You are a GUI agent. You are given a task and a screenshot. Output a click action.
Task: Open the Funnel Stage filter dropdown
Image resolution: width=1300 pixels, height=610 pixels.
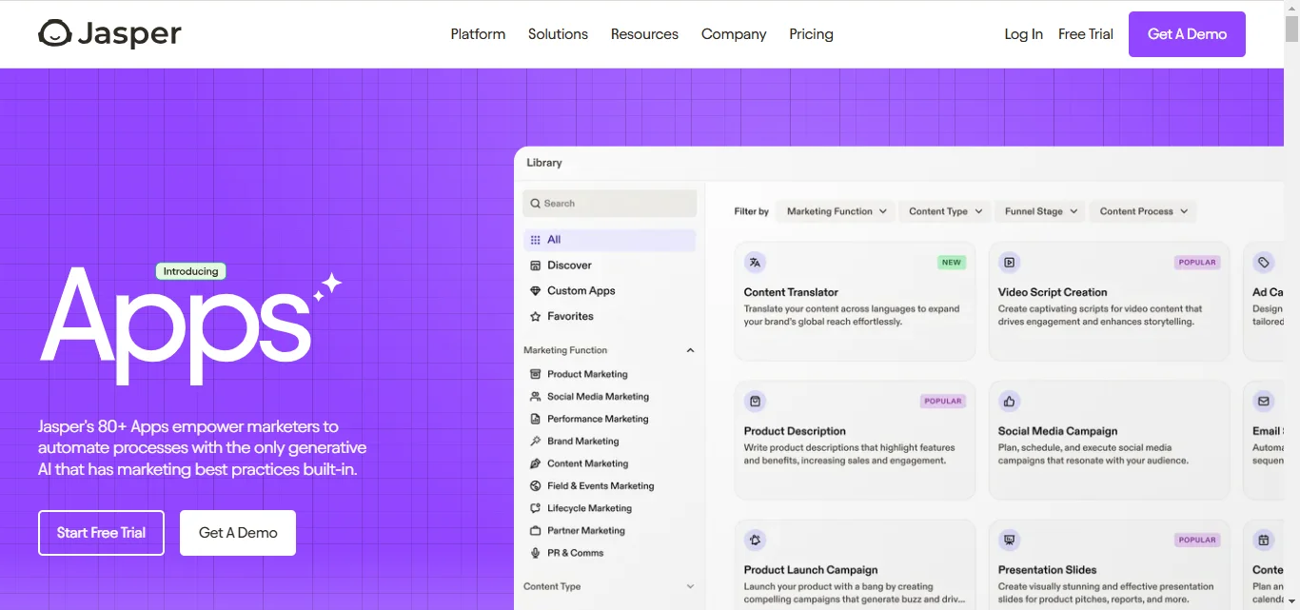(1040, 211)
